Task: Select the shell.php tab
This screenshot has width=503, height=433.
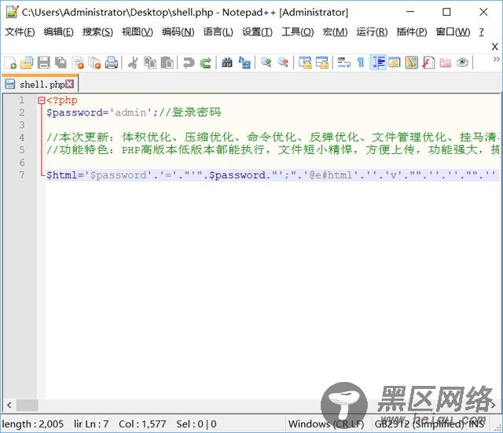Action: pos(40,84)
